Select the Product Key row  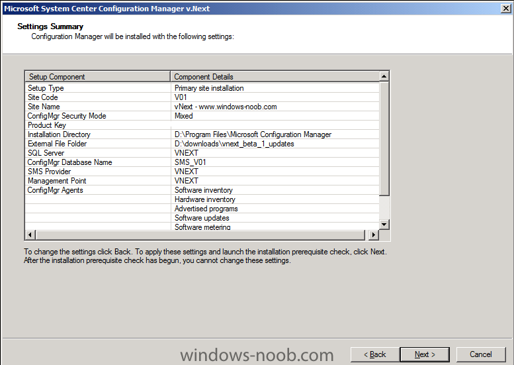pyautogui.click(x=202, y=125)
